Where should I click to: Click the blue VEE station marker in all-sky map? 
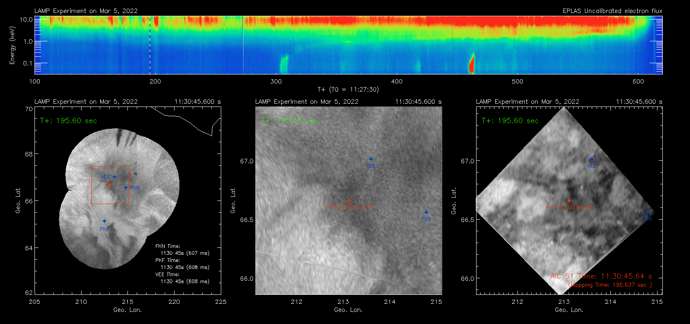[114, 177]
